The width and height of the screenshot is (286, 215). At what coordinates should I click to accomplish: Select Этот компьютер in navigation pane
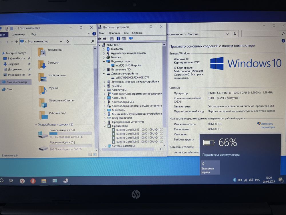click(x=16, y=82)
